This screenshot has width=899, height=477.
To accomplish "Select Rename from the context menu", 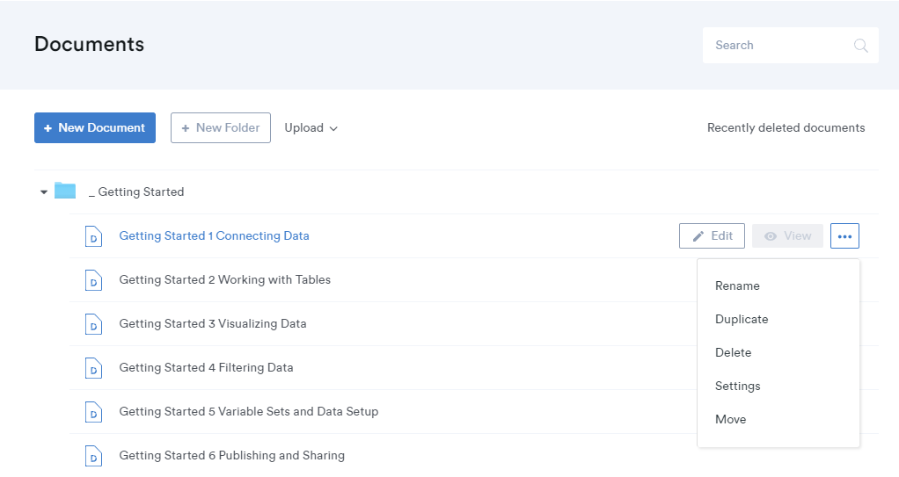I will click(737, 285).
